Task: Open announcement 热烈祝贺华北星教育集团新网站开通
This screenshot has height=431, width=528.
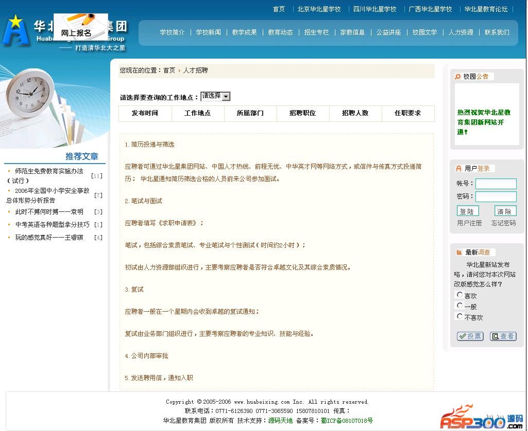Action: (484, 122)
